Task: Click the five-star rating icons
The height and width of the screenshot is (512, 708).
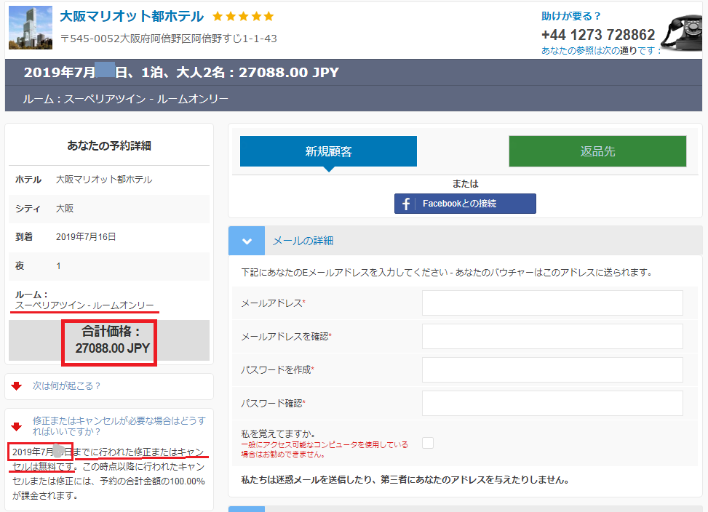Action: [x=243, y=17]
